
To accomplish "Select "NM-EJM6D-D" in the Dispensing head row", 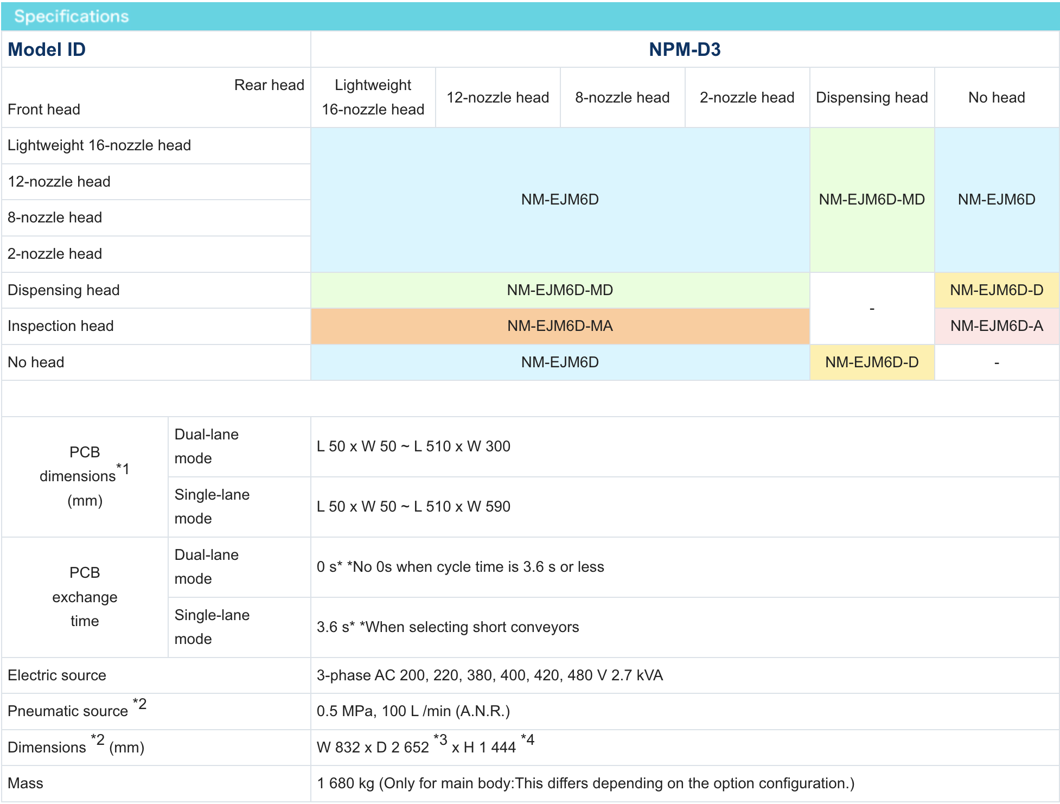I will (997, 290).
